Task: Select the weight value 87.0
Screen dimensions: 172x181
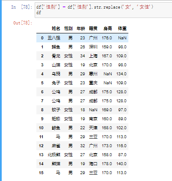Action: click(122, 155)
